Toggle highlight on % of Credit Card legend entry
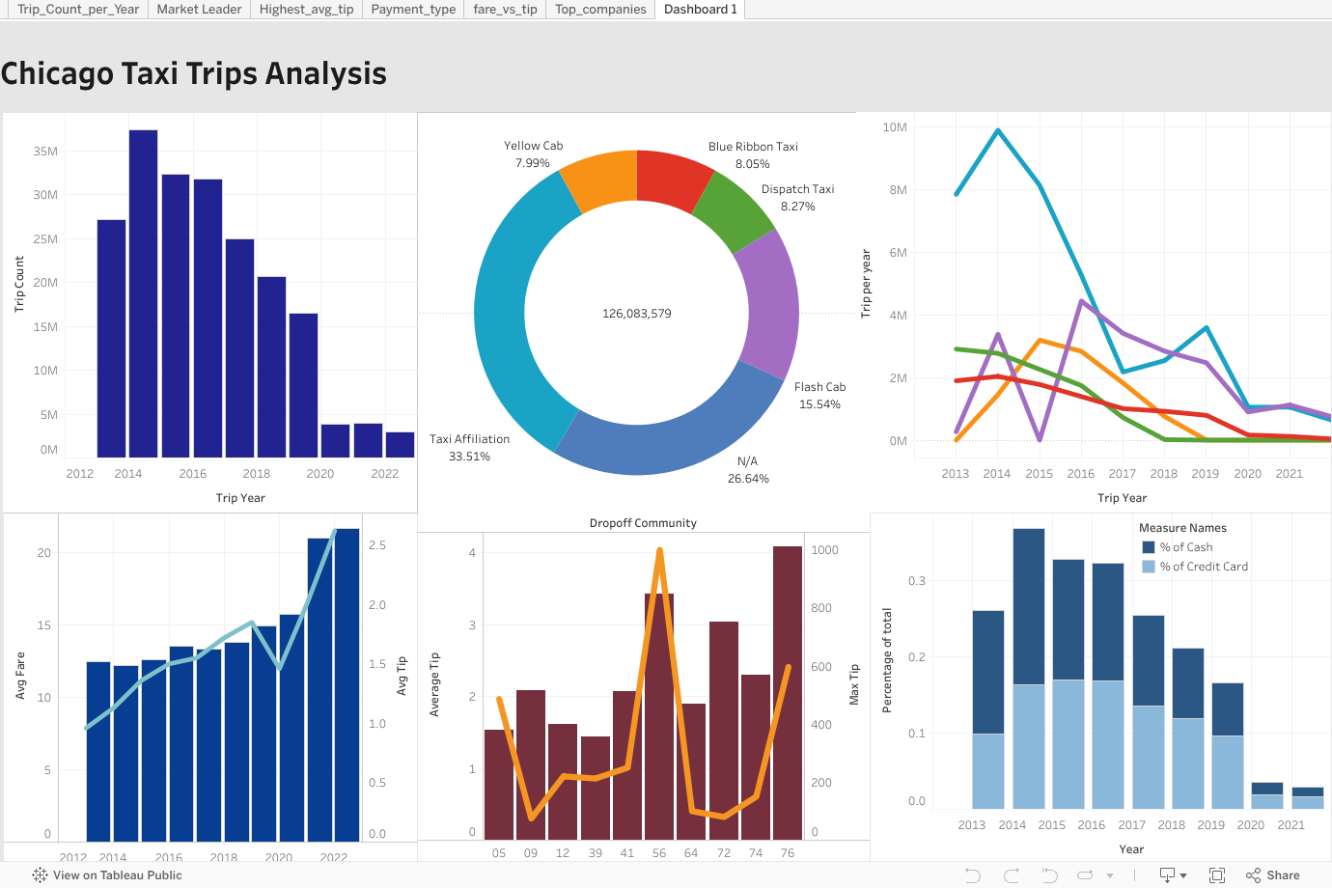 point(1202,568)
